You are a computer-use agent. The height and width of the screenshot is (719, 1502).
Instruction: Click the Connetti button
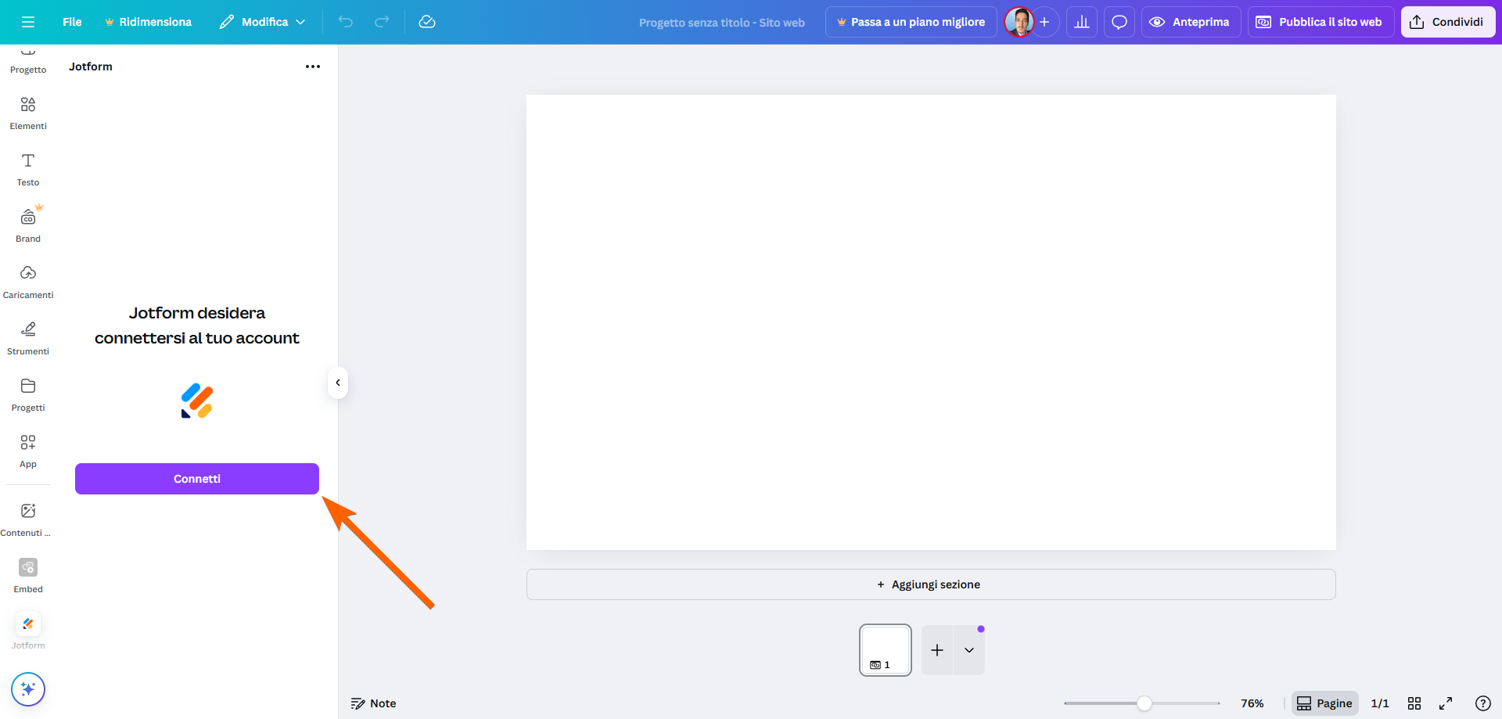pos(197,479)
